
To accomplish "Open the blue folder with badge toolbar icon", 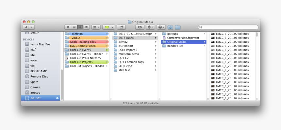I will 170,27.
